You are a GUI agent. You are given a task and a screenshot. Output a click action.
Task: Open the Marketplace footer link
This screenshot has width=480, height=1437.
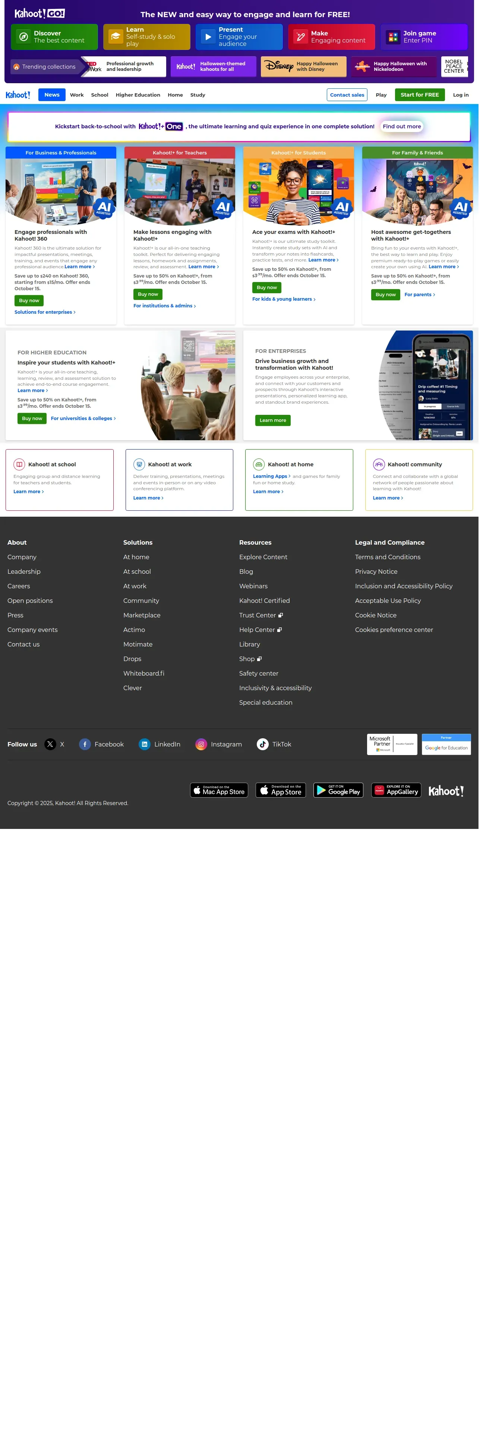click(142, 615)
